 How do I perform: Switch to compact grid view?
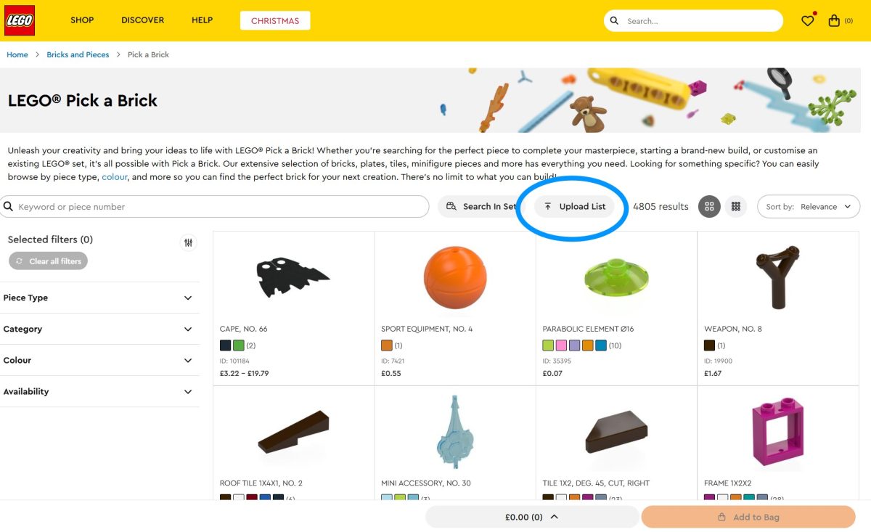tap(736, 207)
